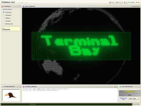141x106 pixels.
Task: Select the Software module option
Action: click(4, 18)
